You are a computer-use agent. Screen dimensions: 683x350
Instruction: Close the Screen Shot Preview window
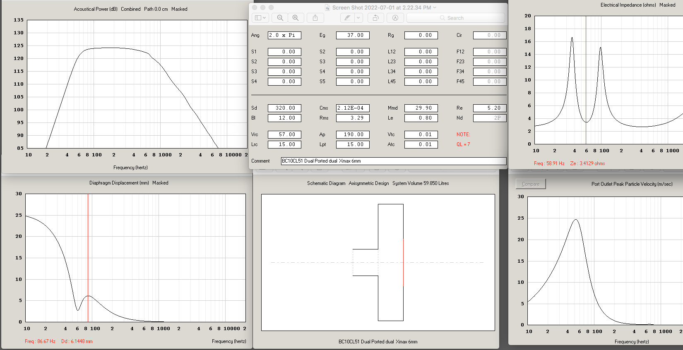[x=255, y=7]
